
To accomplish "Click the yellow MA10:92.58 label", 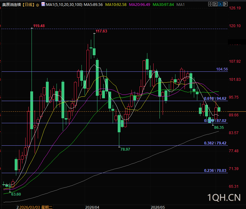I will (x=116, y=5).
